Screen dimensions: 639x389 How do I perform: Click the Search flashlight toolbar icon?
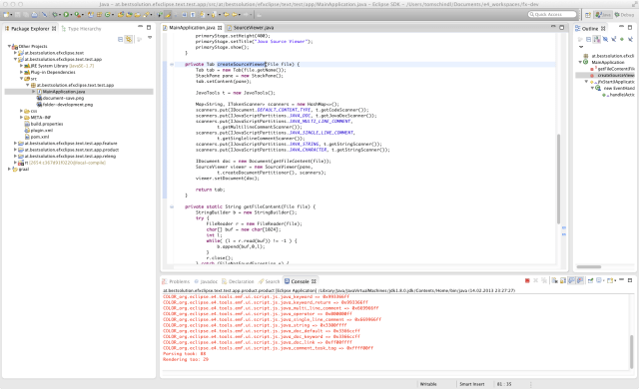click(x=146, y=15)
